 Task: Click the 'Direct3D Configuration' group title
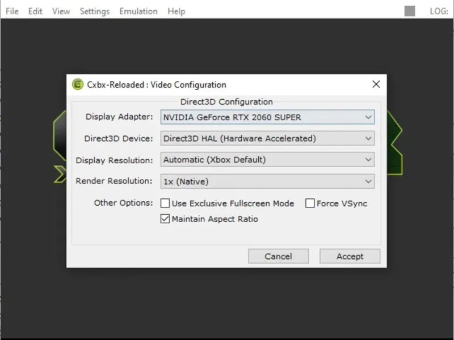click(x=226, y=102)
